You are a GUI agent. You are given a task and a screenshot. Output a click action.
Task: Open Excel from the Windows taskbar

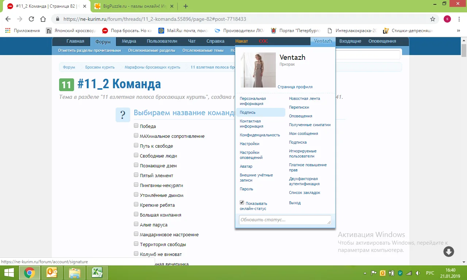[x=97, y=273]
